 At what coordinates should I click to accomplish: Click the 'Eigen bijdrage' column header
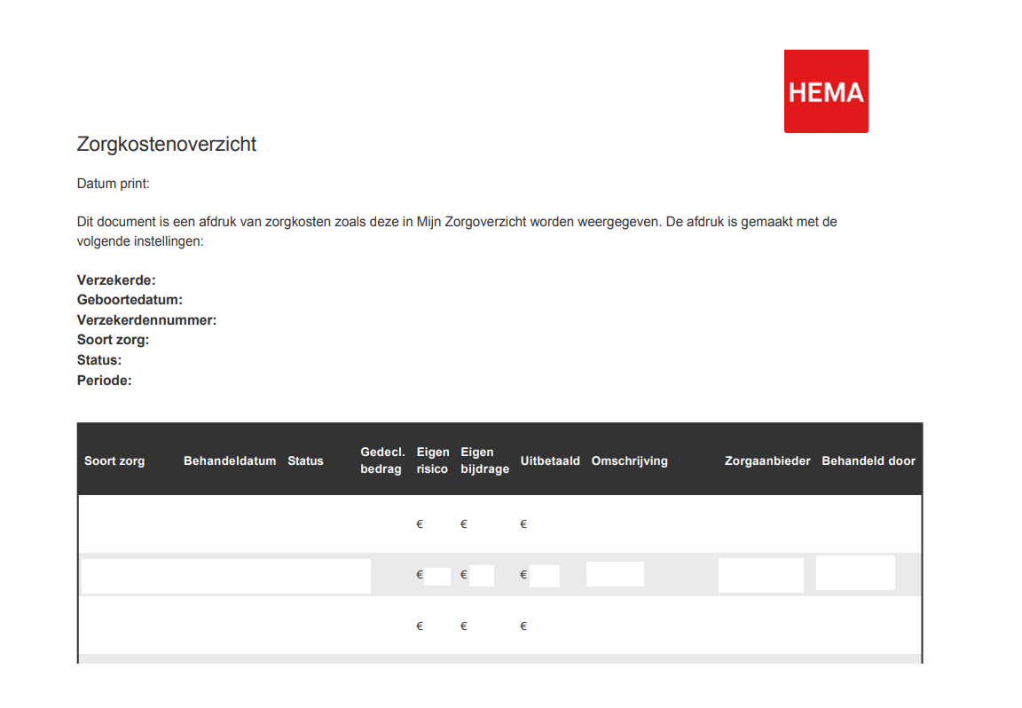(485, 460)
